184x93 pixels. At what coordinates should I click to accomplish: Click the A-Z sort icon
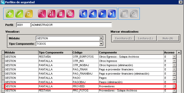(x=51, y=14)
